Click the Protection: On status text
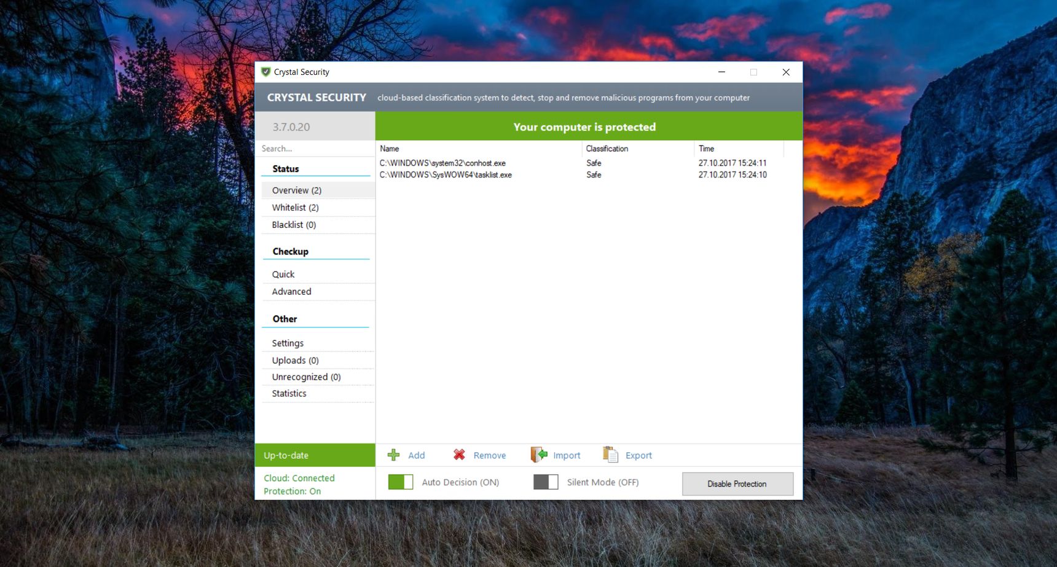1057x567 pixels. (293, 491)
